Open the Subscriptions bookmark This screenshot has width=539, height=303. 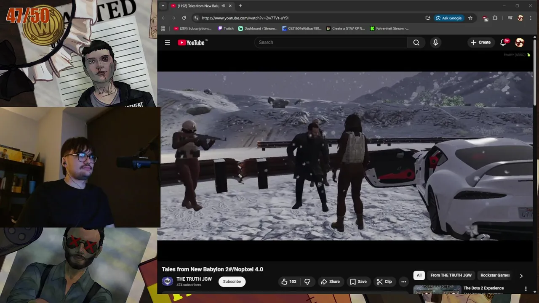[192, 29]
